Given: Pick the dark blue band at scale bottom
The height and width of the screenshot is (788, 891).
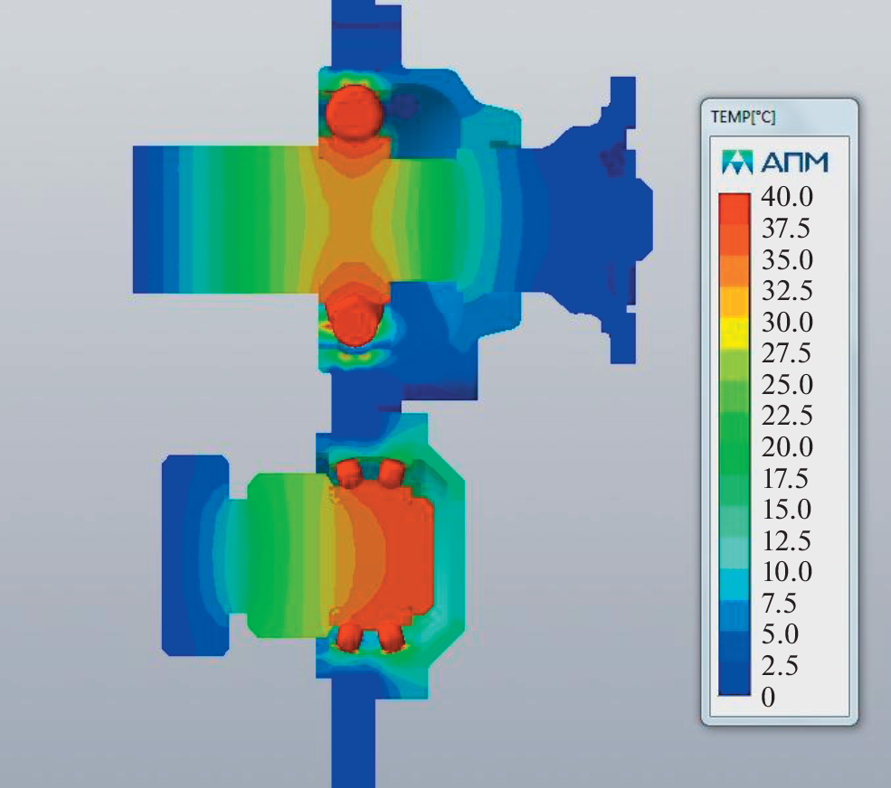Looking at the screenshot, I should pyautogui.click(x=735, y=682).
